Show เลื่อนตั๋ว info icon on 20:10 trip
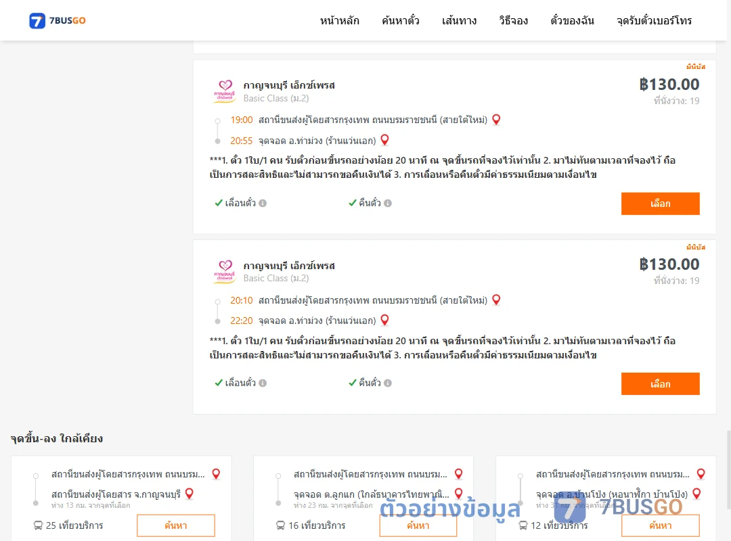The height and width of the screenshot is (541, 731). coord(263,383)
